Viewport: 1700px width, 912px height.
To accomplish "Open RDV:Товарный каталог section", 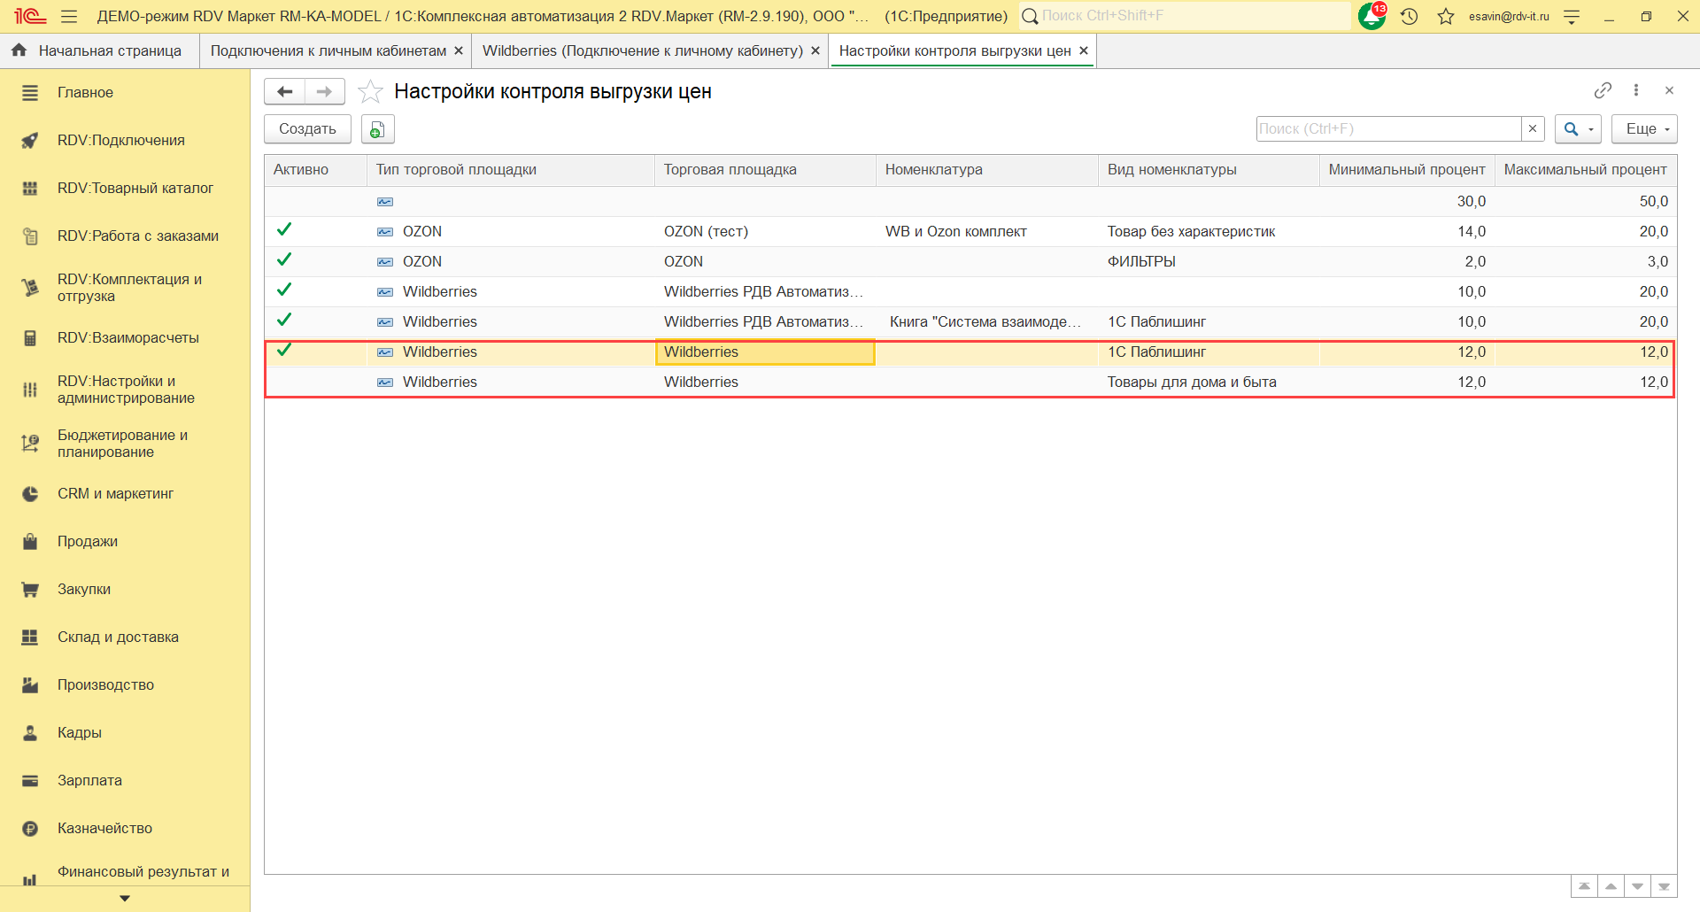I will pos(135,188).
